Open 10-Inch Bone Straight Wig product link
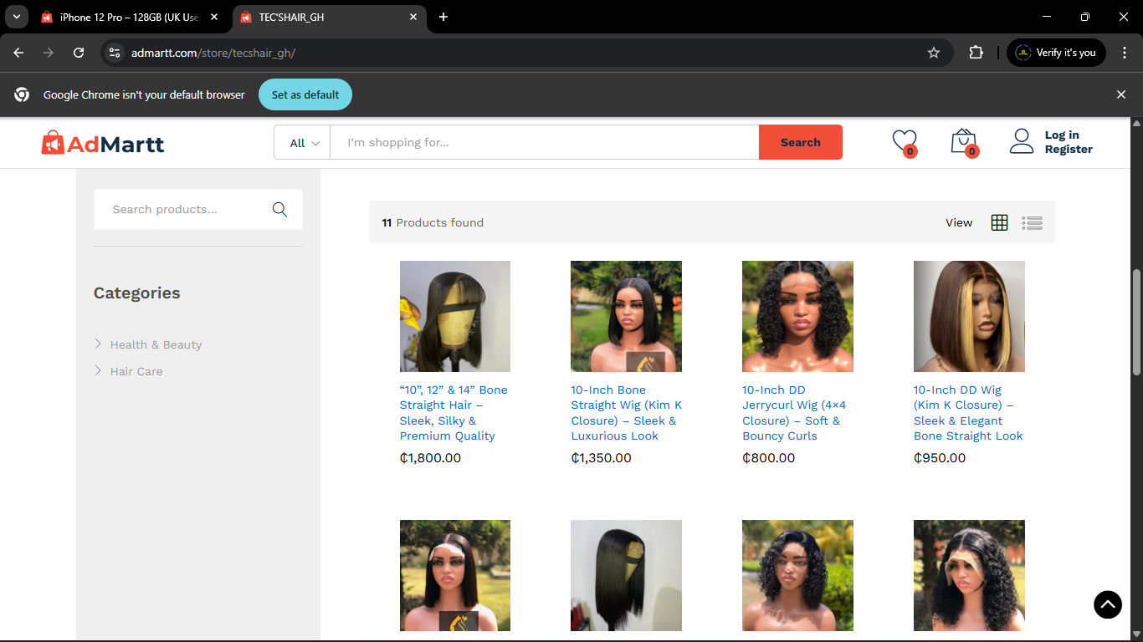Screen dimensions: 1143x642 coord(626,413)
